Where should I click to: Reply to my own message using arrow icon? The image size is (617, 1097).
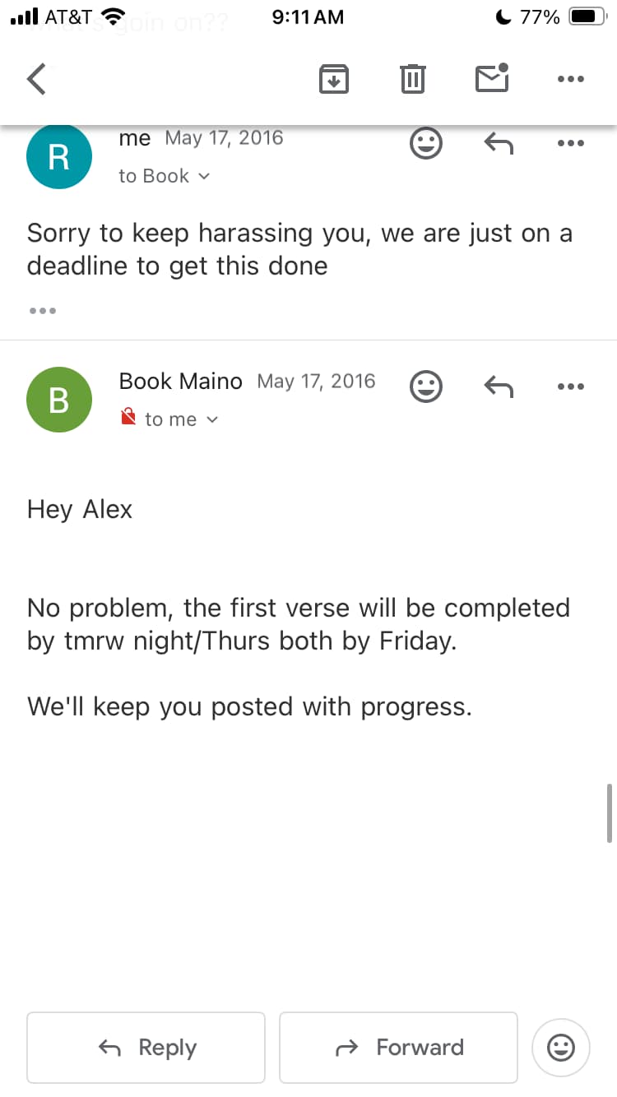tap(498, 144)
